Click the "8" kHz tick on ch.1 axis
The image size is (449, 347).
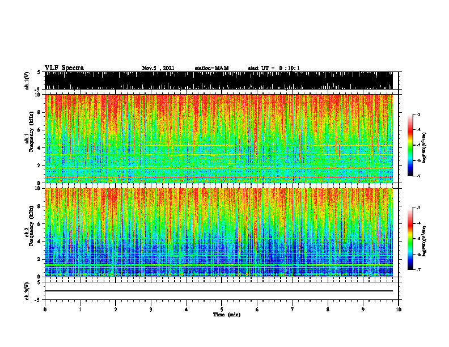(40, 112)
